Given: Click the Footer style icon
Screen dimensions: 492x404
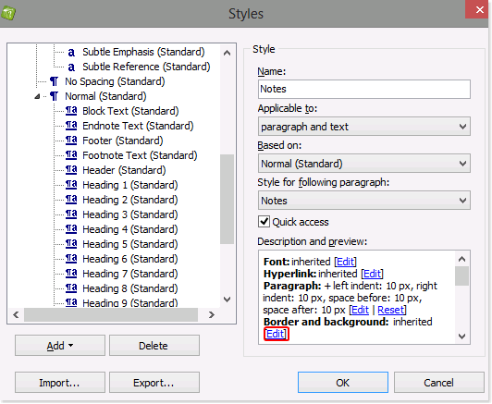Looking at the screenshot, I should tap(71, 141).
